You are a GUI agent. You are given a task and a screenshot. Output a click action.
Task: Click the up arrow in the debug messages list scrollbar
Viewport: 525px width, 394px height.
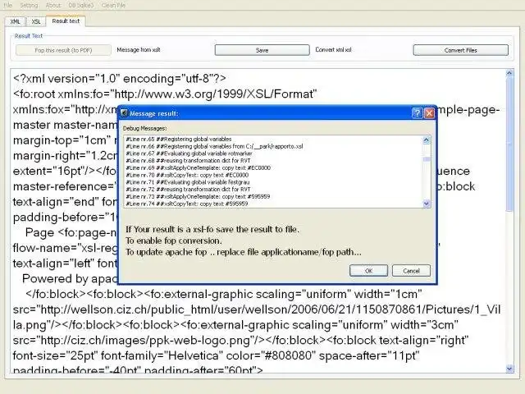427,140
